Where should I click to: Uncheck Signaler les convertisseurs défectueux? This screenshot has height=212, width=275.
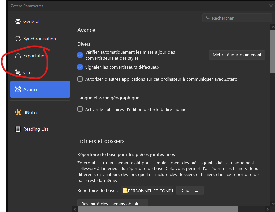pyautogui.click(x=80, y=67)
